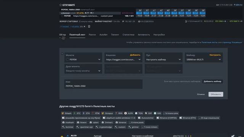The height and width of the screenshot is (137, 244).
Task: Click the hiveon pool tag
Action: tap(82, 123)
